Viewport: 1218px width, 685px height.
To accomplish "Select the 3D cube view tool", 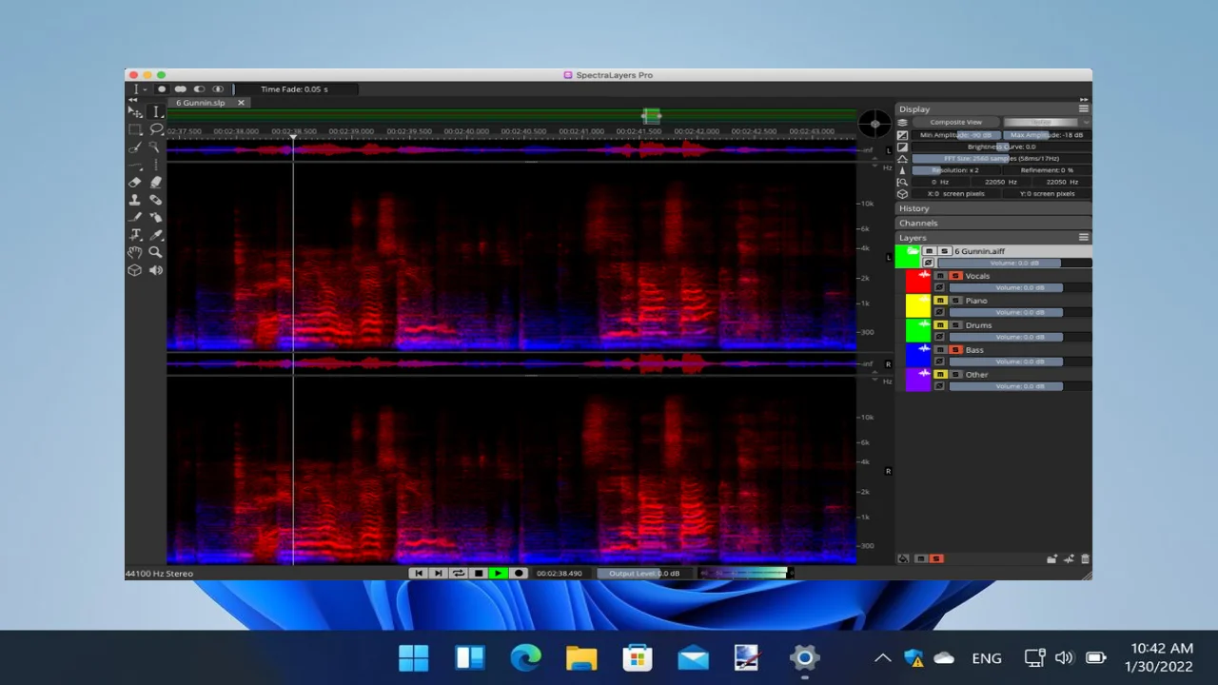I will coord(135,270).
